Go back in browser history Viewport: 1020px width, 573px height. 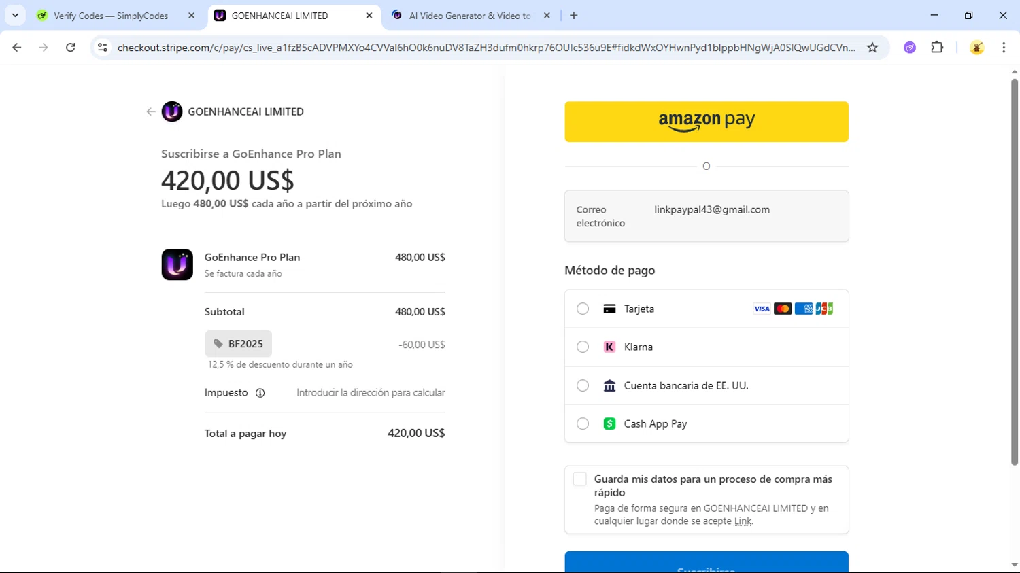pos(17,48)
